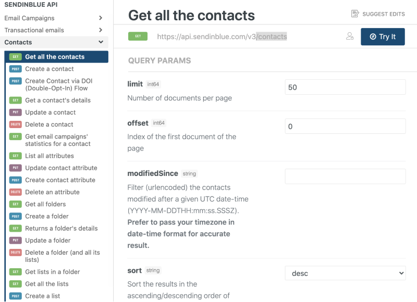Screen dimensions: 417x302
Task: Click the user authentication icon
Action: [350, 36]
